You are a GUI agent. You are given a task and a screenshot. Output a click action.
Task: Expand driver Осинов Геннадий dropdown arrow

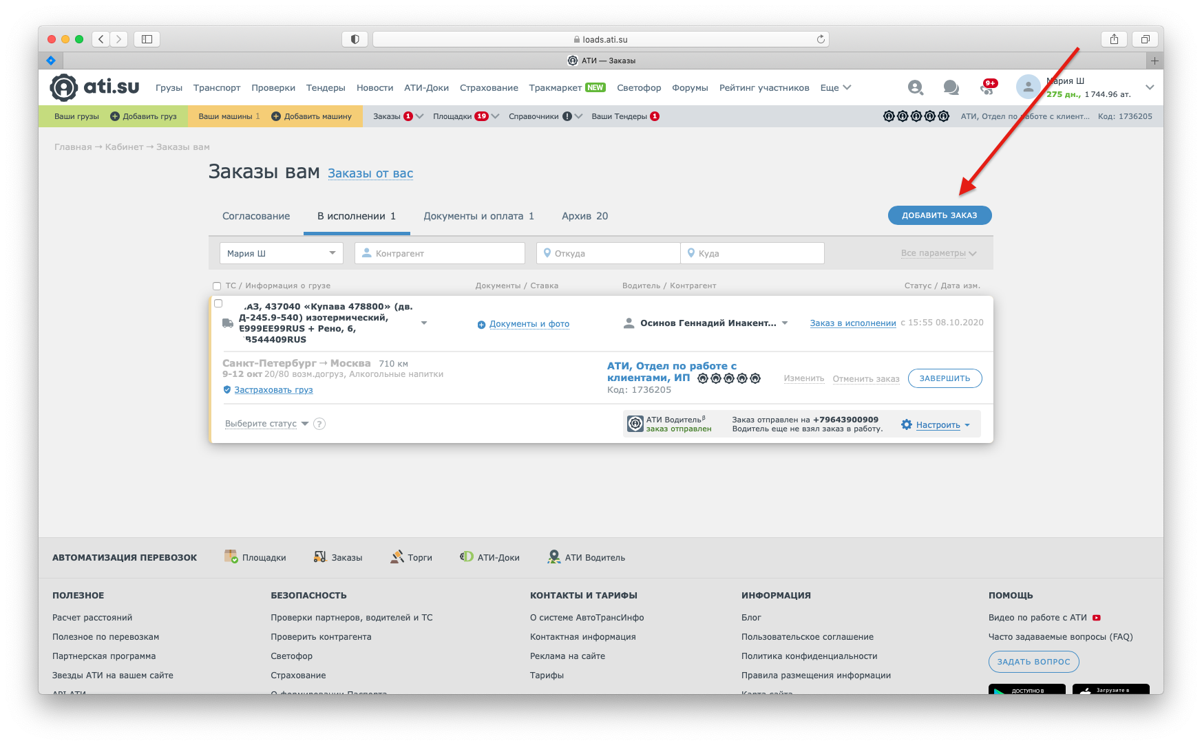point(785,323)
